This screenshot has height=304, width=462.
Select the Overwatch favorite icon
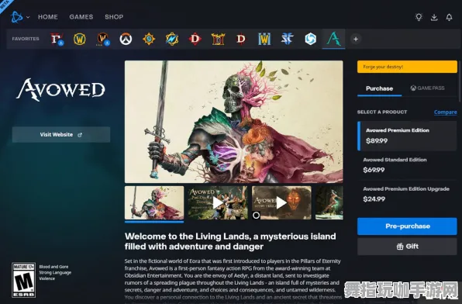[x=126, y=39]
